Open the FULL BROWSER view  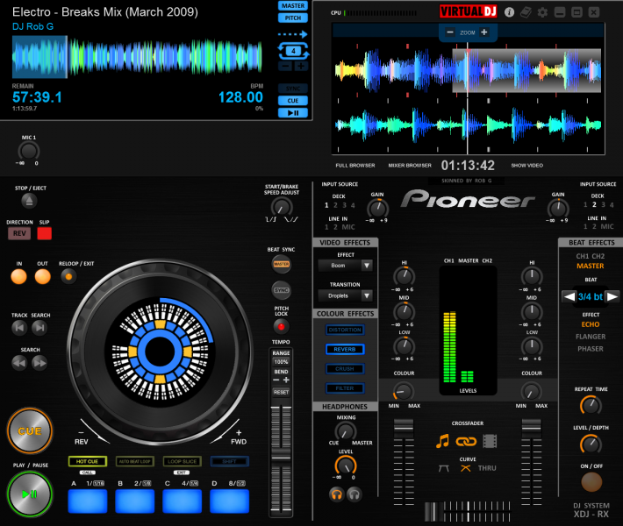[x=355, y=166]
